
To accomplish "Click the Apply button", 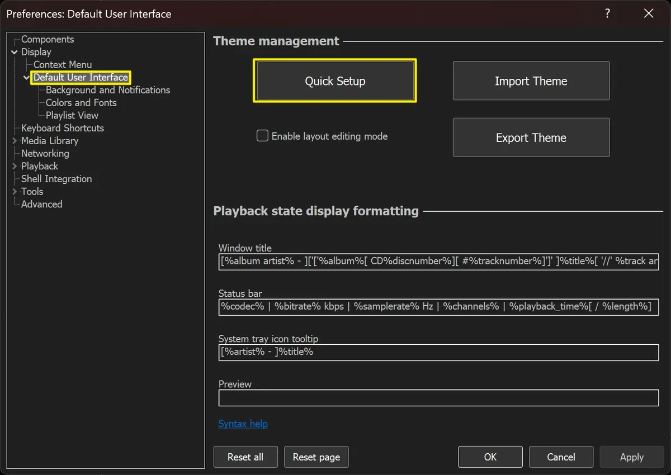I will [x=632, y=457].
